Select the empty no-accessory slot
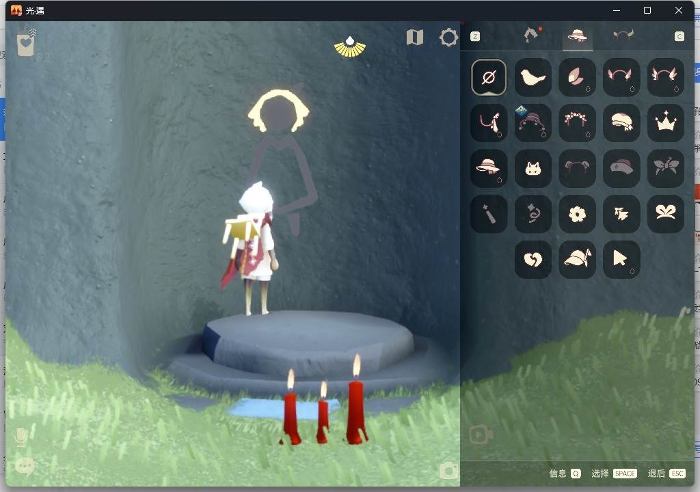The image size is (700, 492). 489,78
